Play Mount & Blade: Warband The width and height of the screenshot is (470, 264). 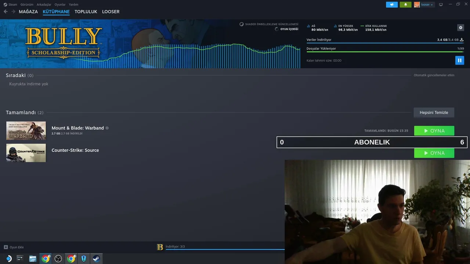[x=434, y=131]
